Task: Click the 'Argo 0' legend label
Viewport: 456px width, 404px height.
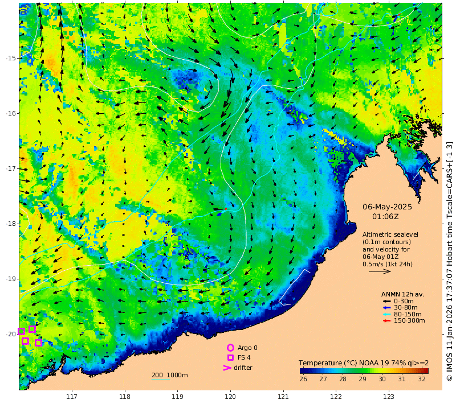Action: (247, 348)
